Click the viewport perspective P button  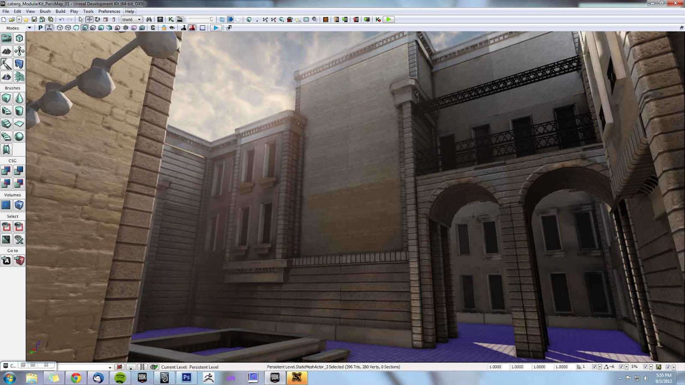[40, 28]
